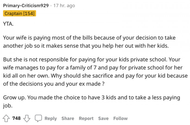Downvote the YTA comment

pyautogui.click(x=27, y=118)
